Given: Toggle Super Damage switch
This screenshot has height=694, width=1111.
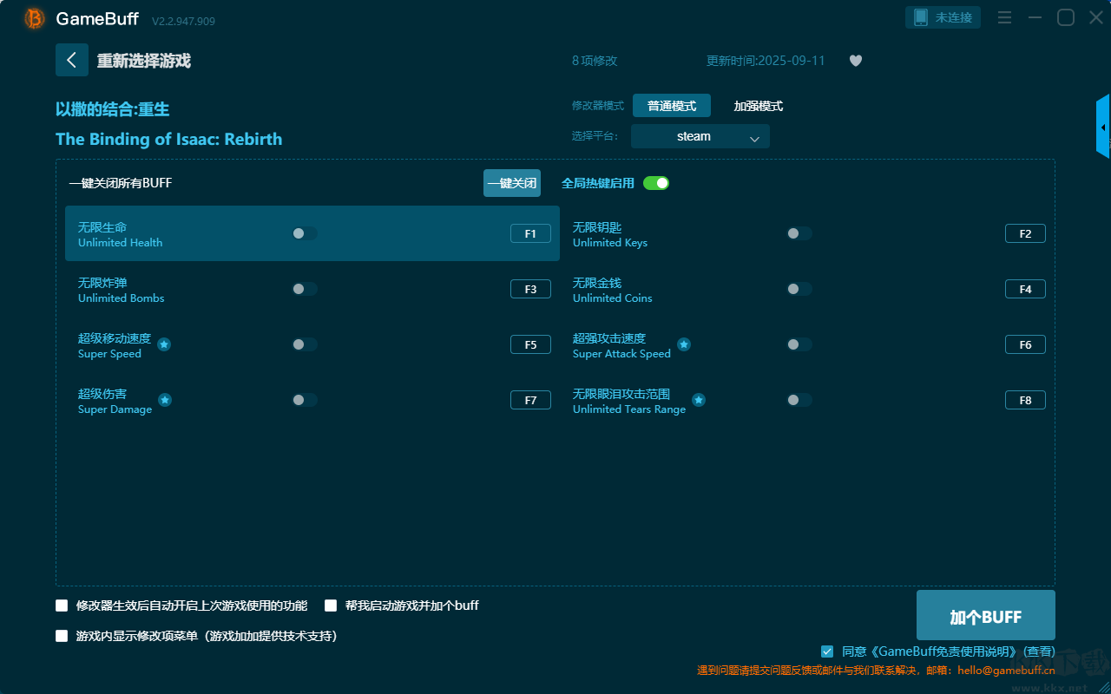Looking at the screenshot, I should [x=305, y=400].
